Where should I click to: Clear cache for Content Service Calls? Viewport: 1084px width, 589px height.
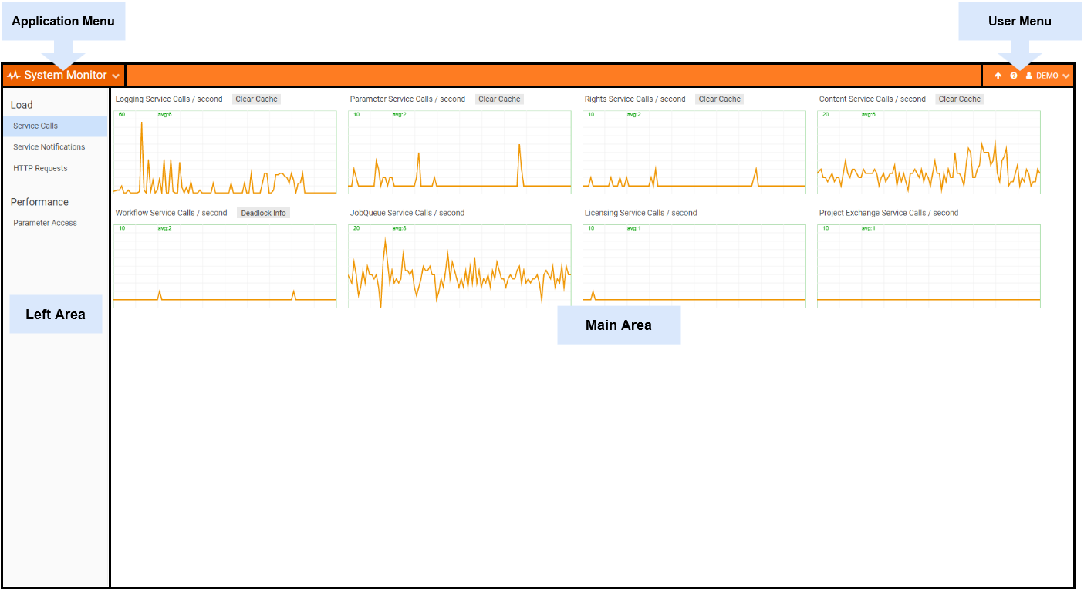pos(959,99)
